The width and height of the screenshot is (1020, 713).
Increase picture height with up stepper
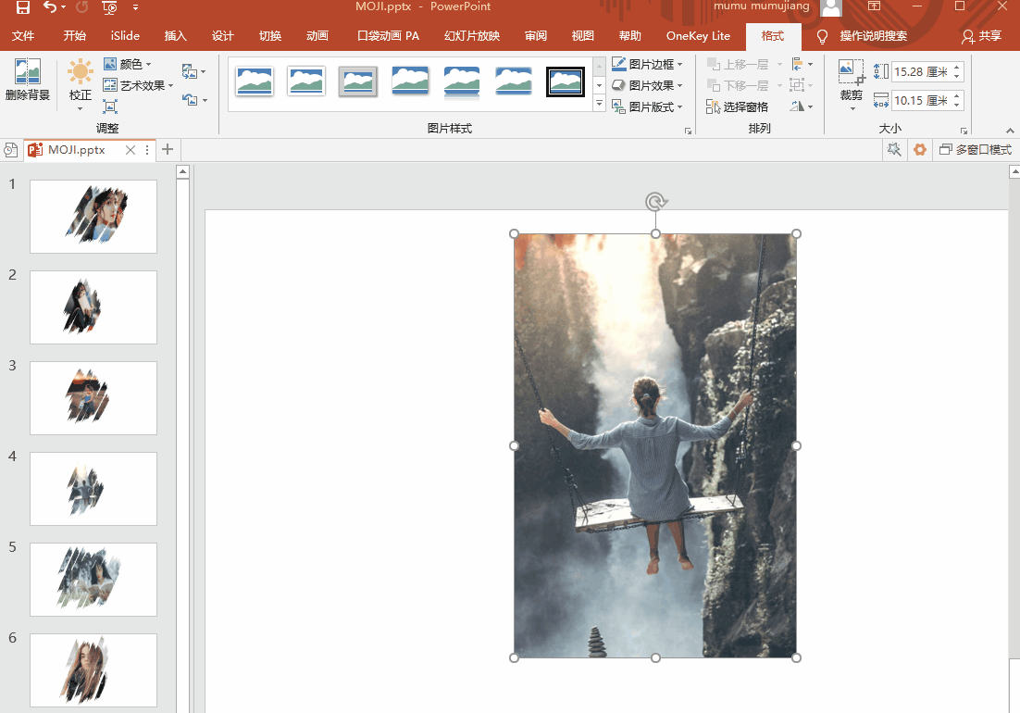tap(957, 67)
